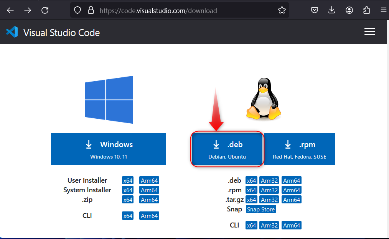Click the browser forward arrow

pos(28,10)
